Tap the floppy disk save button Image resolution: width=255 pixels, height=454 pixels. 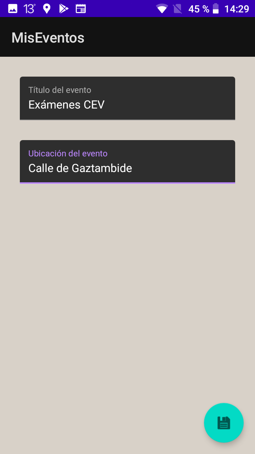click(x=223, y=423)
